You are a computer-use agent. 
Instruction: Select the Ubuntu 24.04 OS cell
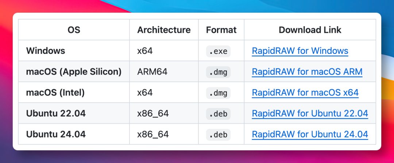pyautogui.click(x=56, y=134)
